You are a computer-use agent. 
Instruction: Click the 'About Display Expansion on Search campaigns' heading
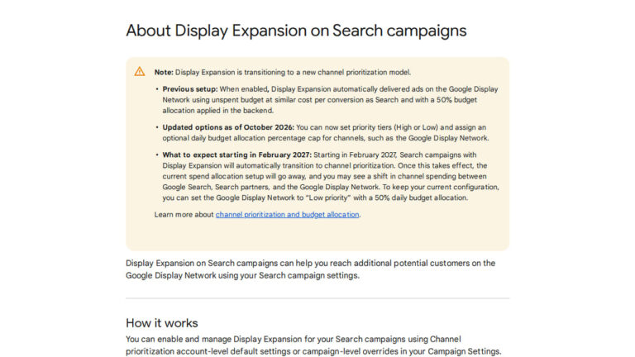click(x=296, y=31)
